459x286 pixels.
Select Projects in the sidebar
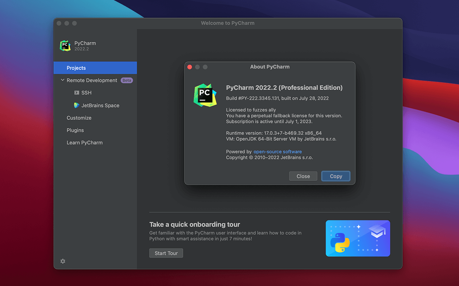(x=95, y=68)
